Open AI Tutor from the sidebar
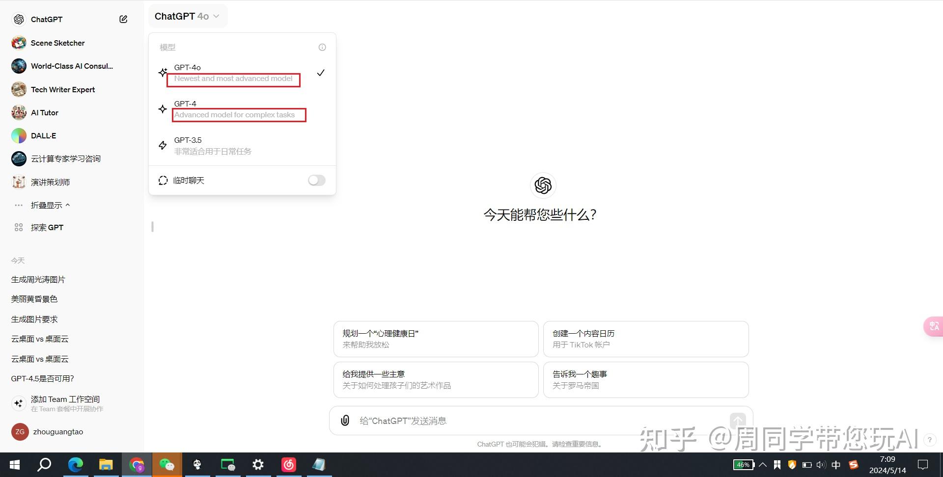943x477 pixels. tap(44, 112)
